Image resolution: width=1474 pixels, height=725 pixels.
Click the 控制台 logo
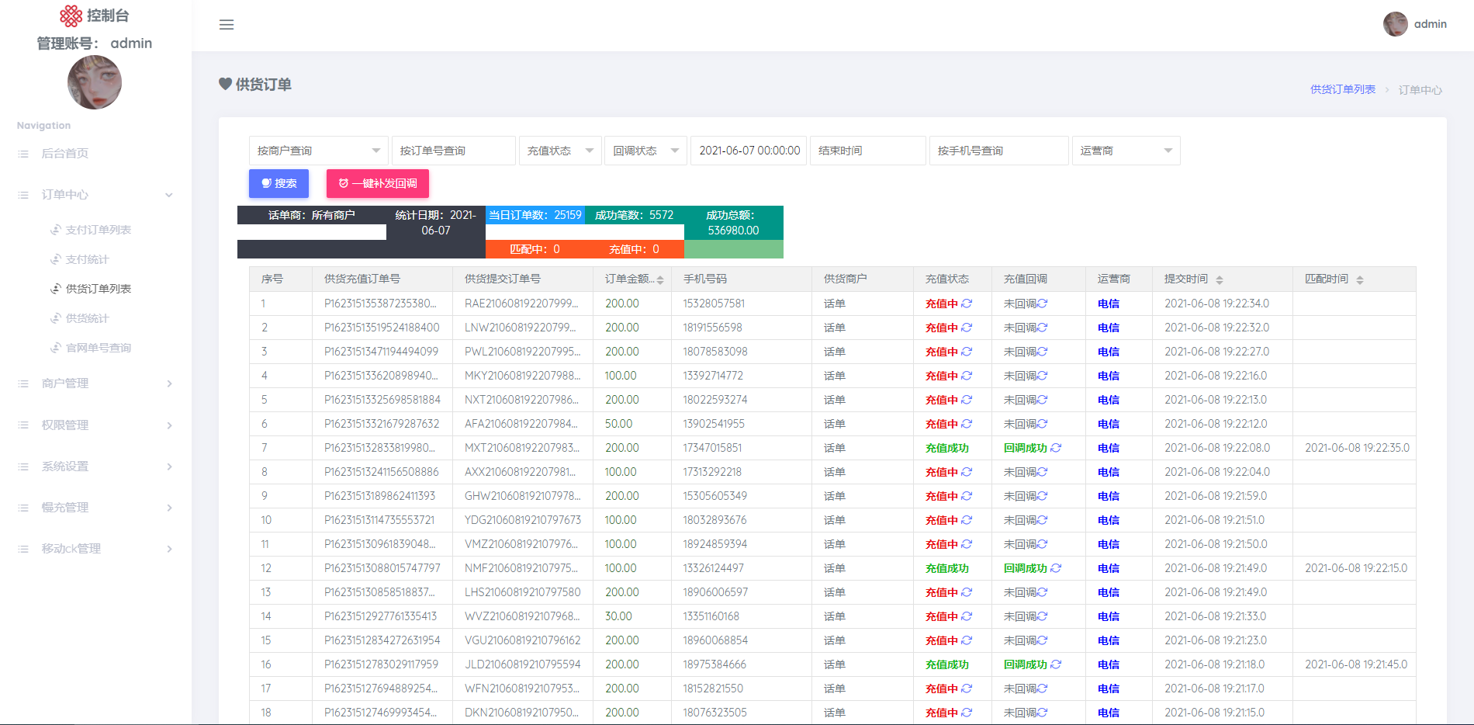[95, 16]
